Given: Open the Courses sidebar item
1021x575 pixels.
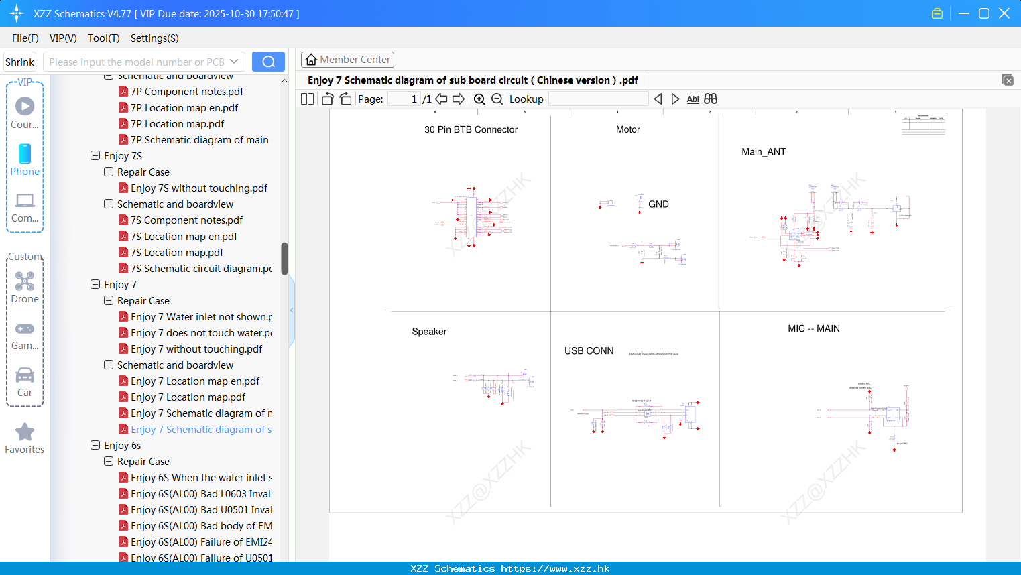Looking at the screenshot, I should [25, 113].
